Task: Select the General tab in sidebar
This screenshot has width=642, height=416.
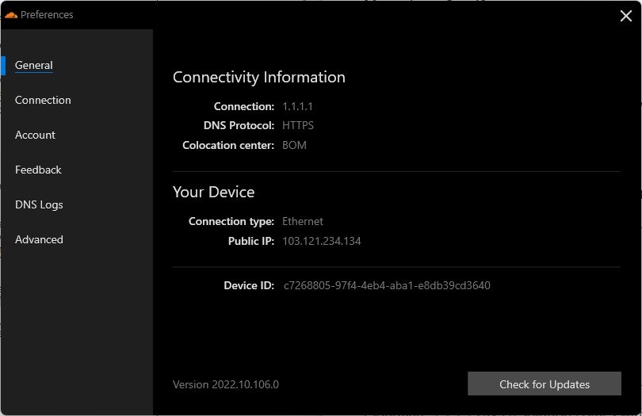Action: tap(34, 66)
